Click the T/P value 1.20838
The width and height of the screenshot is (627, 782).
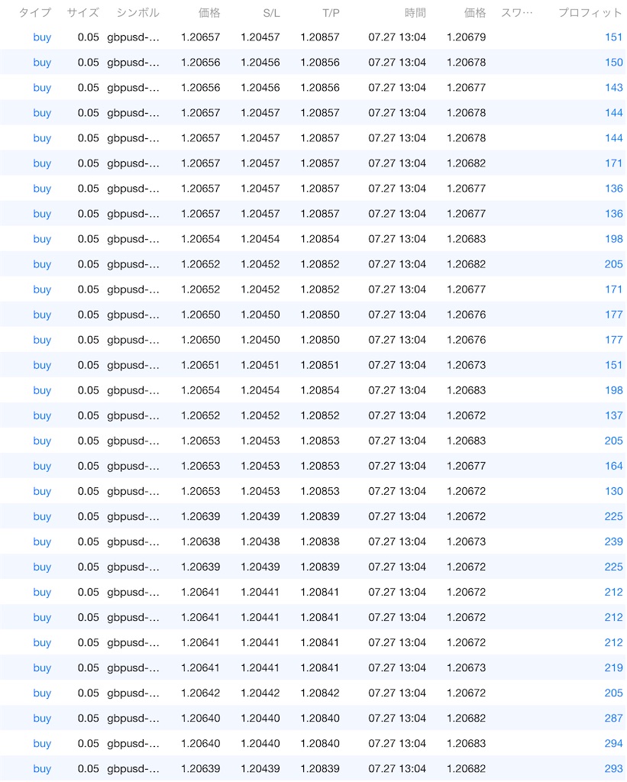click(x=320, y=541)
